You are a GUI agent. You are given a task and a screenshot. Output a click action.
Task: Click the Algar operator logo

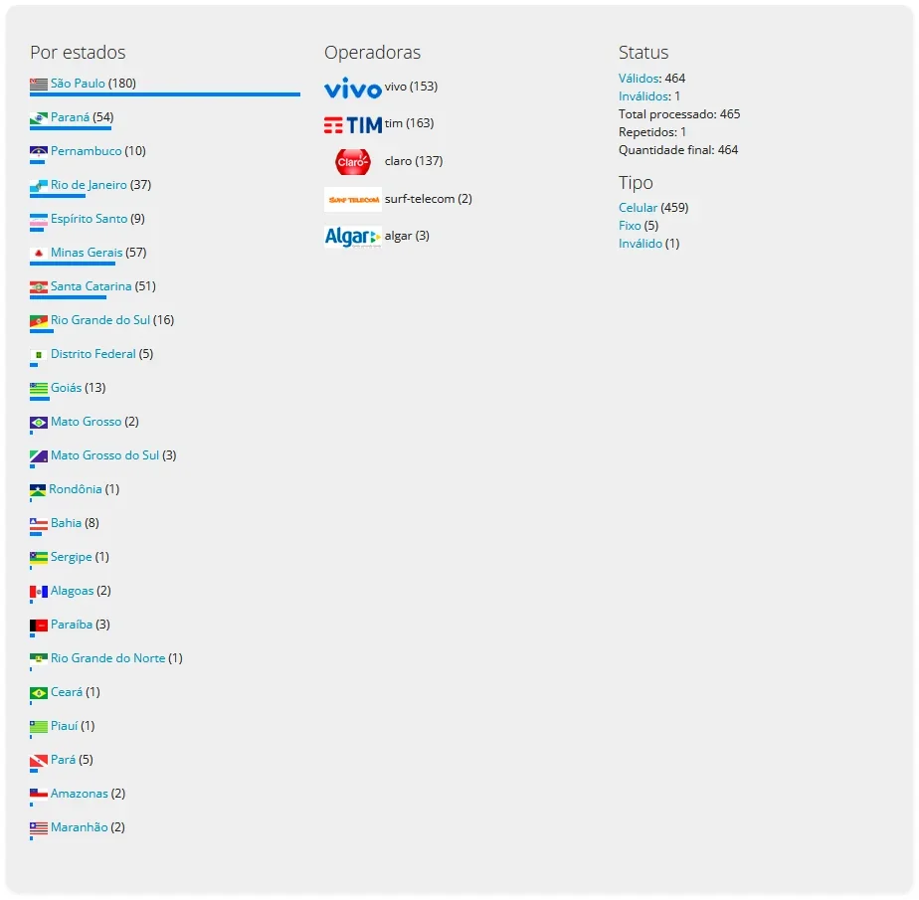353,237
